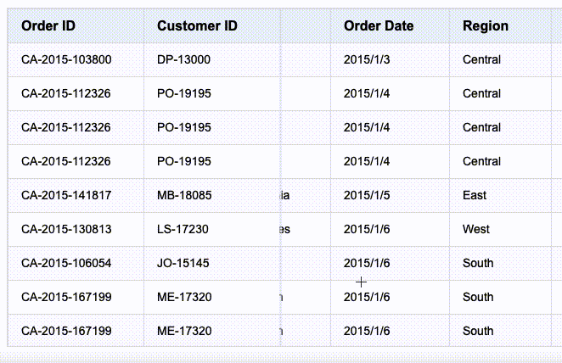The width and height of the screenshot is (562, 363).
Task: Click the Order ID column header
Action: pos(48,25)
